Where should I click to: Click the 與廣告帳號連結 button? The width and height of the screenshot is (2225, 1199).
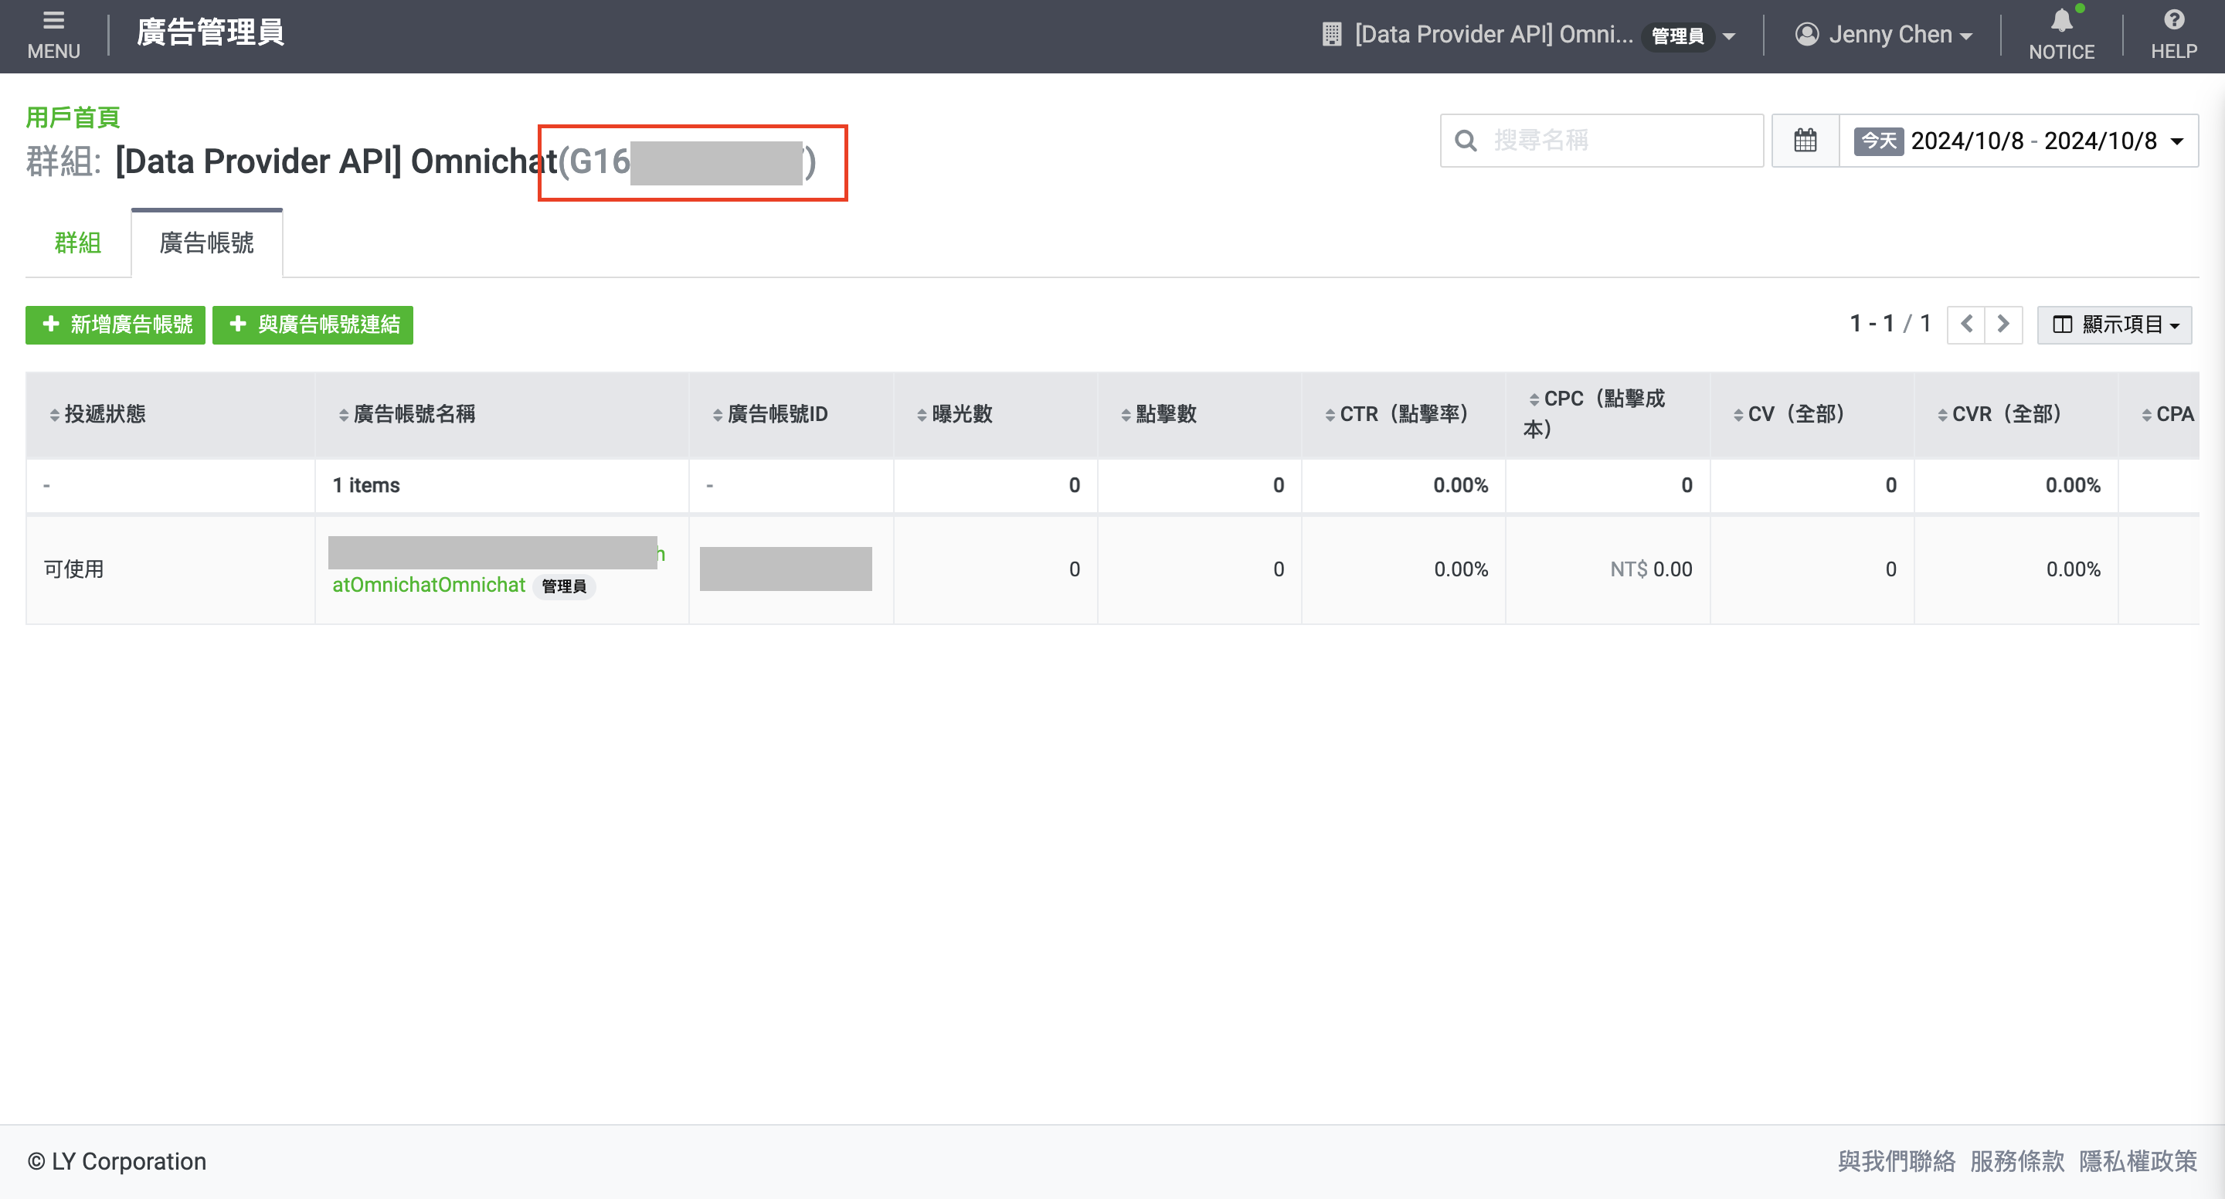tap(313, 324)
